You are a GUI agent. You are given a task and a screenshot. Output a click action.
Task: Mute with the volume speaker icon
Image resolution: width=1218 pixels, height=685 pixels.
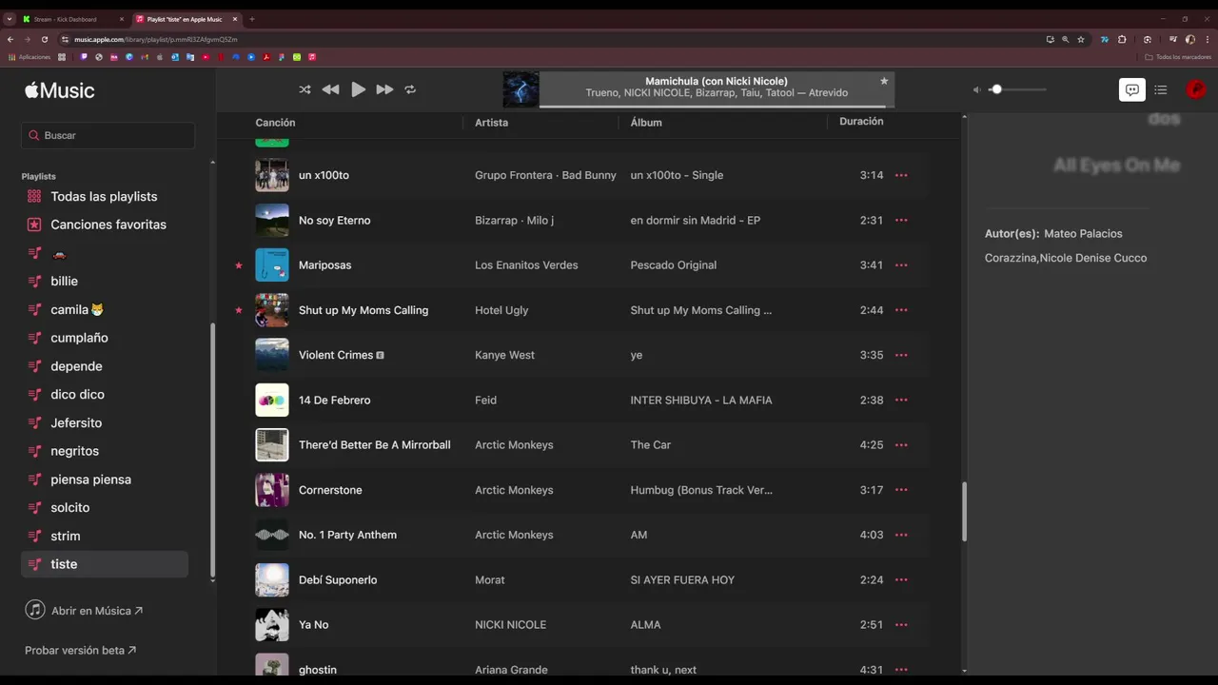point(976,89)
